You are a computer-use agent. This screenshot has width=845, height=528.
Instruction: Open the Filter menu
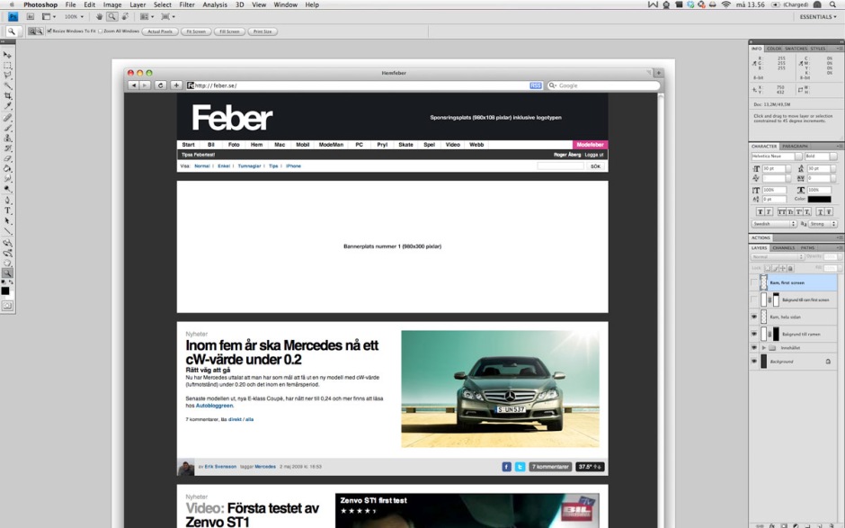pyautogui.click(x=187, y=4)
